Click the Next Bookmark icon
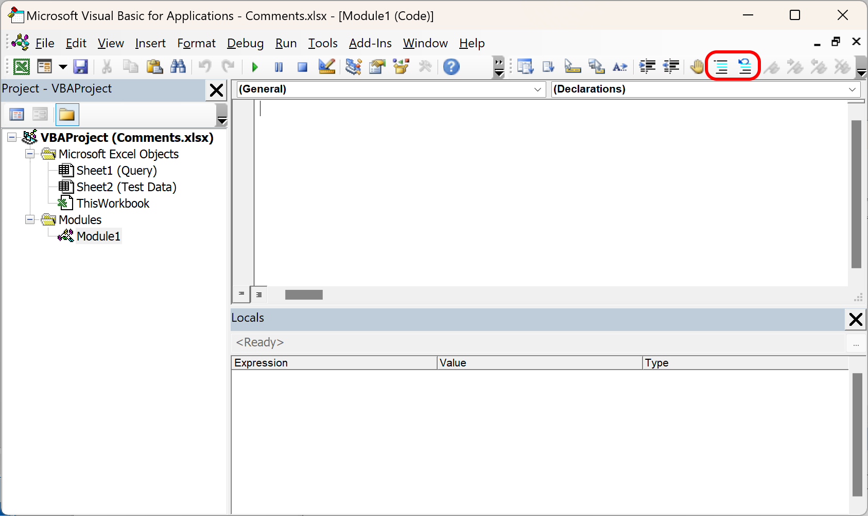Viewport: 868px width, 516px height. (x=795, y=67)
